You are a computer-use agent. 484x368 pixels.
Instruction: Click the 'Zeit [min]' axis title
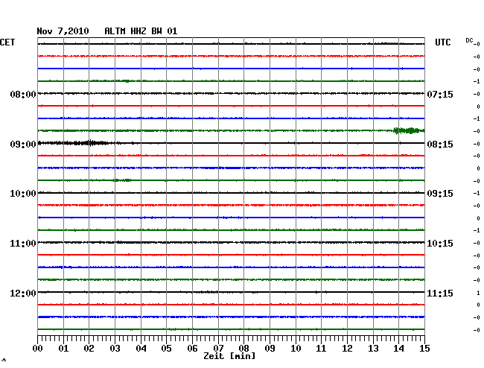[229, 356]
